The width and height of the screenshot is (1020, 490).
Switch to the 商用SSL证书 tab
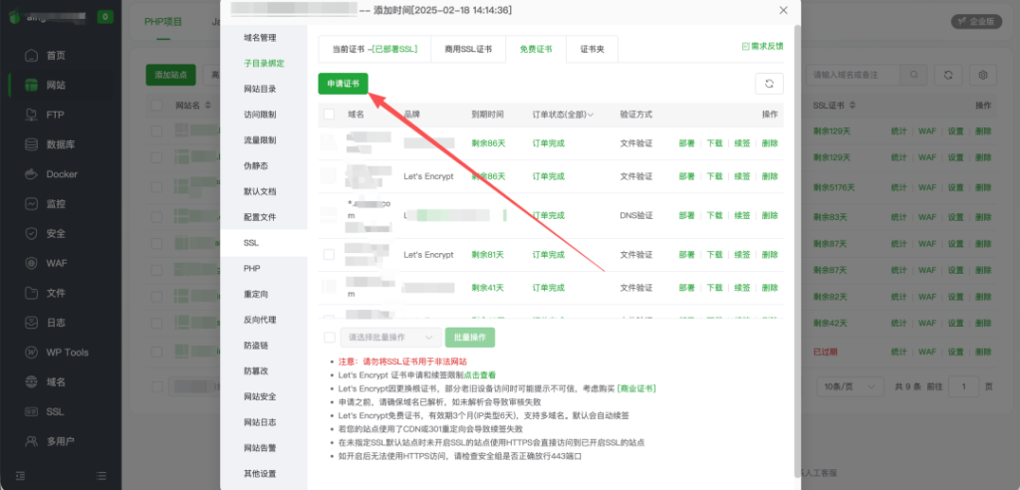click(468, 49)
